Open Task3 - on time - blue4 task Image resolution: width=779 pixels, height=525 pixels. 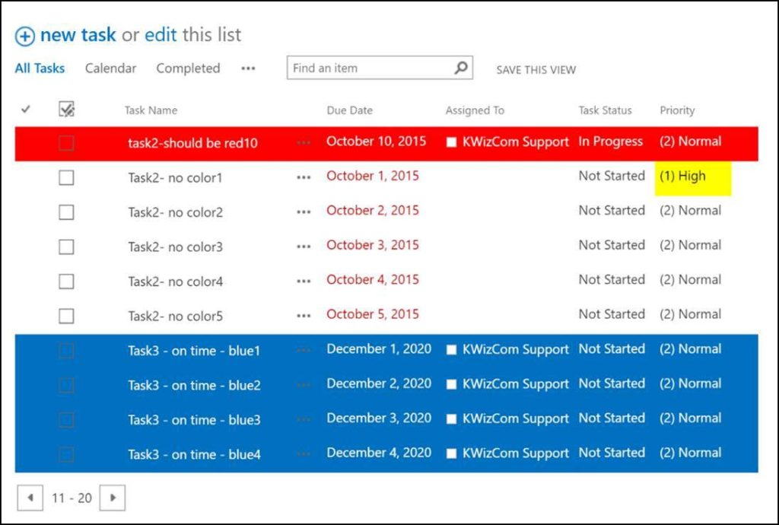coord(194,454)
